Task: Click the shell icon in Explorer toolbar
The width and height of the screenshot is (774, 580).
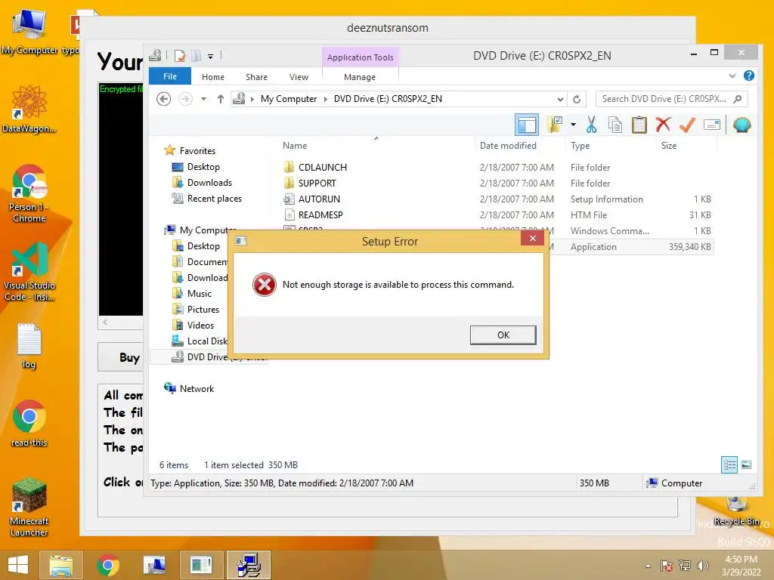Action: (741, 125)
